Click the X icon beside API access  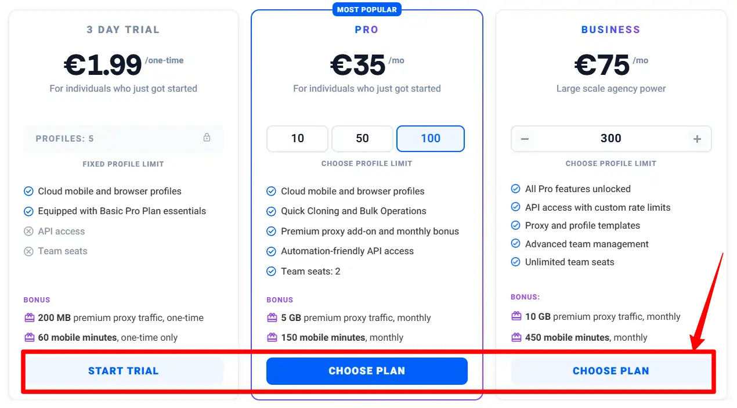click(x=28, y=232)
